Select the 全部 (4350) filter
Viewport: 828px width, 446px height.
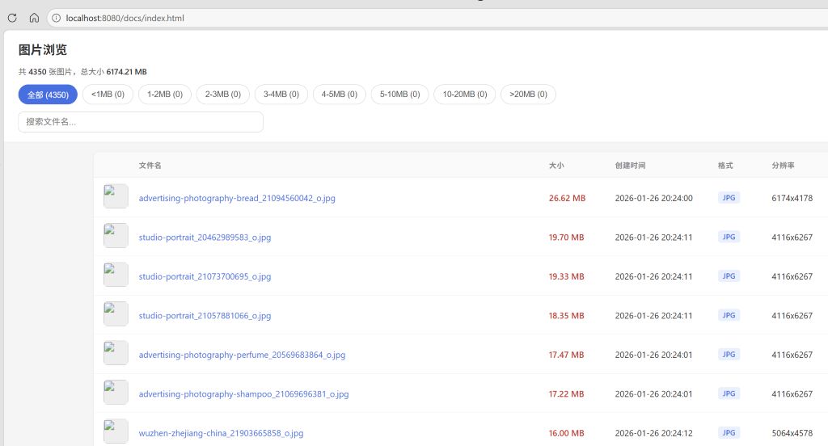point(48,95)
